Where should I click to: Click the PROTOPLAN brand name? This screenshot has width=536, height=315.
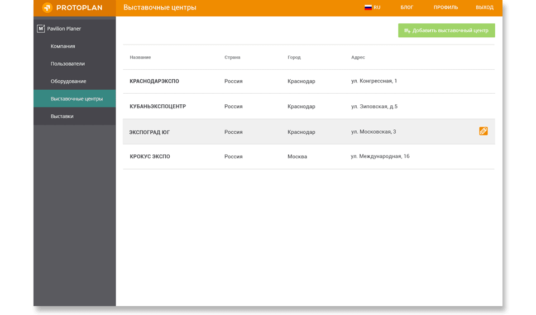coord(79,7)
